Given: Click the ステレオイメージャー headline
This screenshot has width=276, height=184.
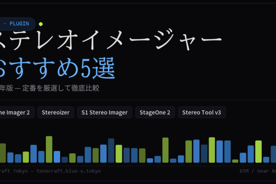Looking at the screenshot, I should (111, 40).
